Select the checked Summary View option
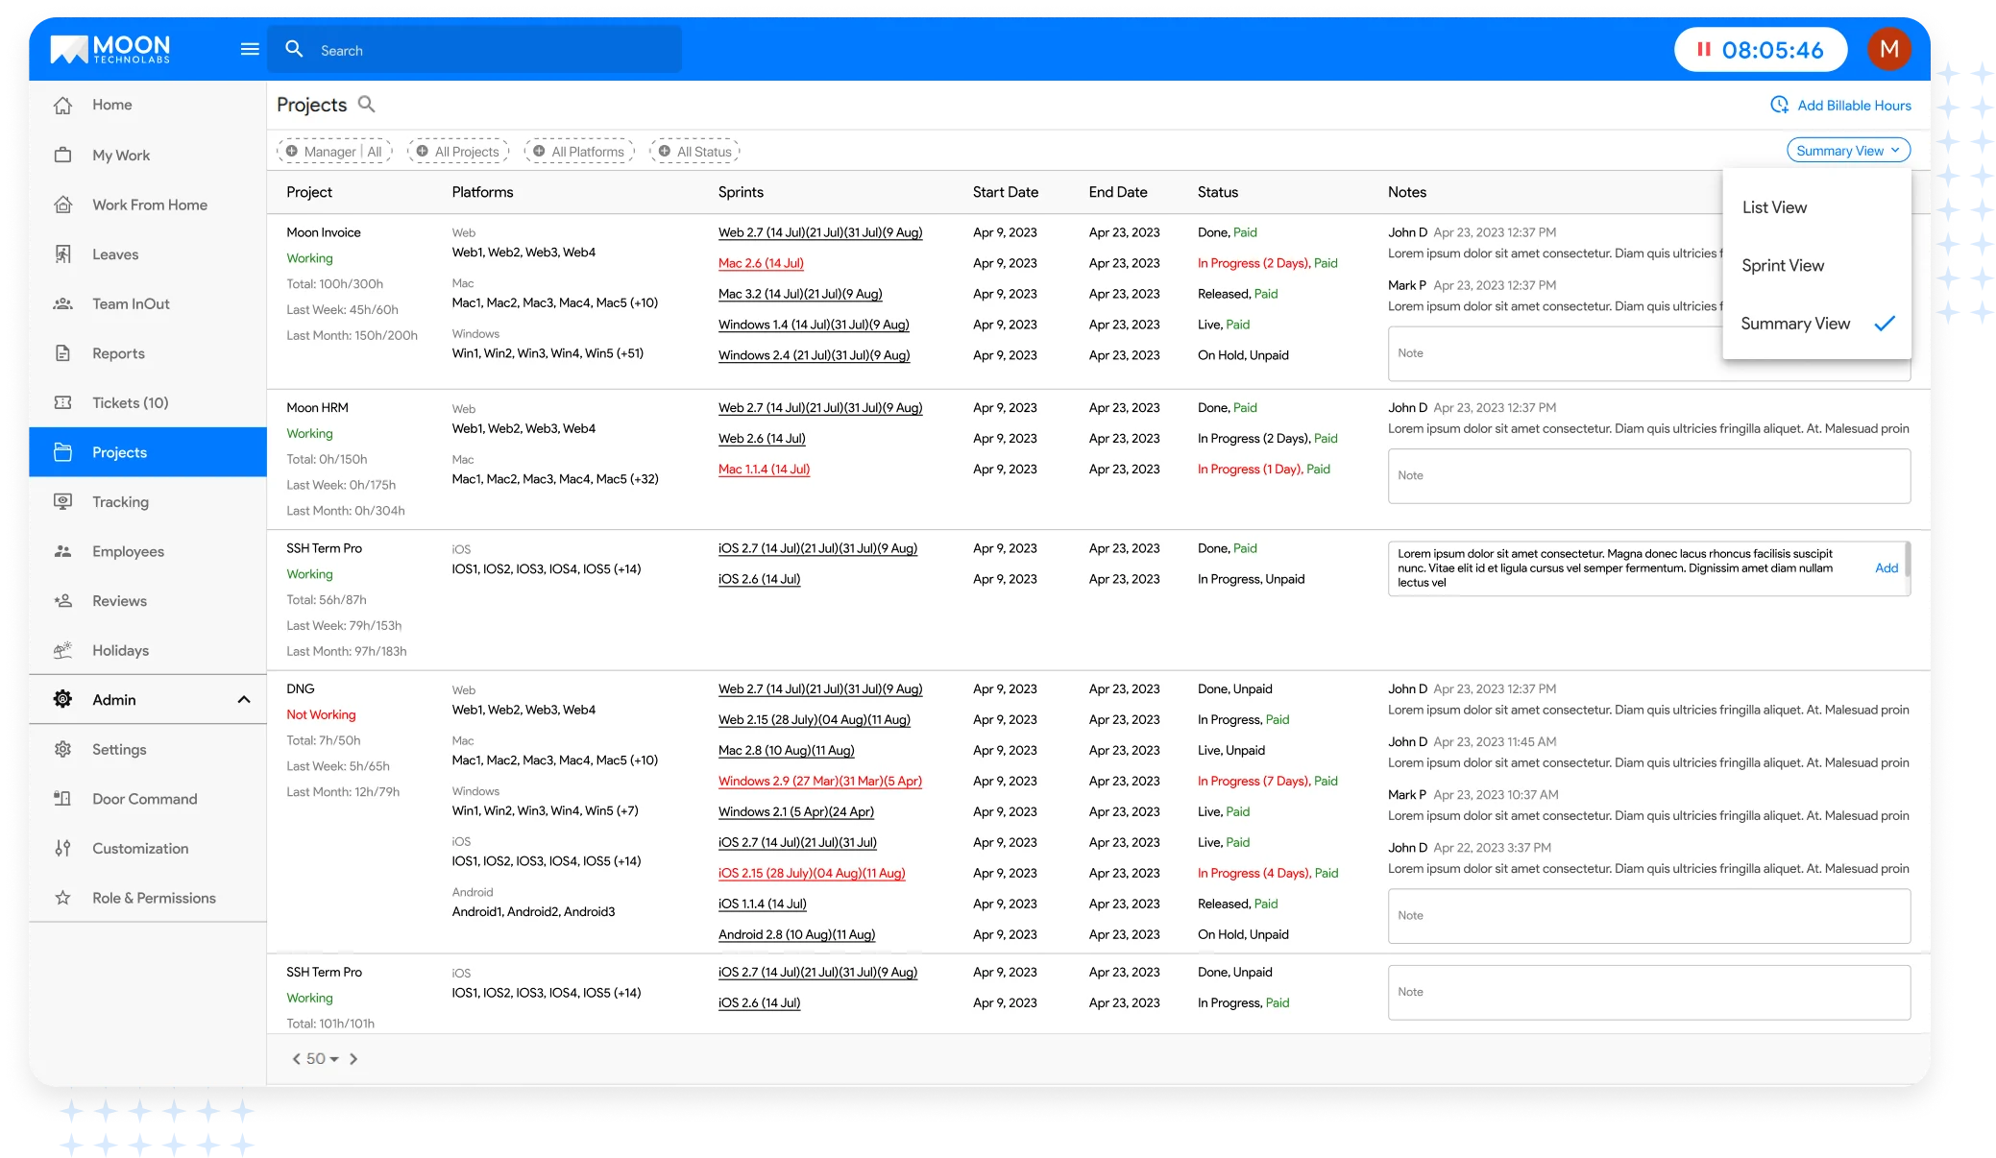 tap(1816, 324)
